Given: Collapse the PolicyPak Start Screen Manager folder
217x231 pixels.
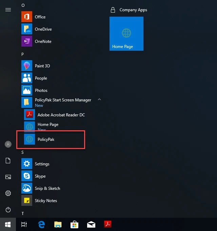Looking at the screenshot, I should point(99,100).
